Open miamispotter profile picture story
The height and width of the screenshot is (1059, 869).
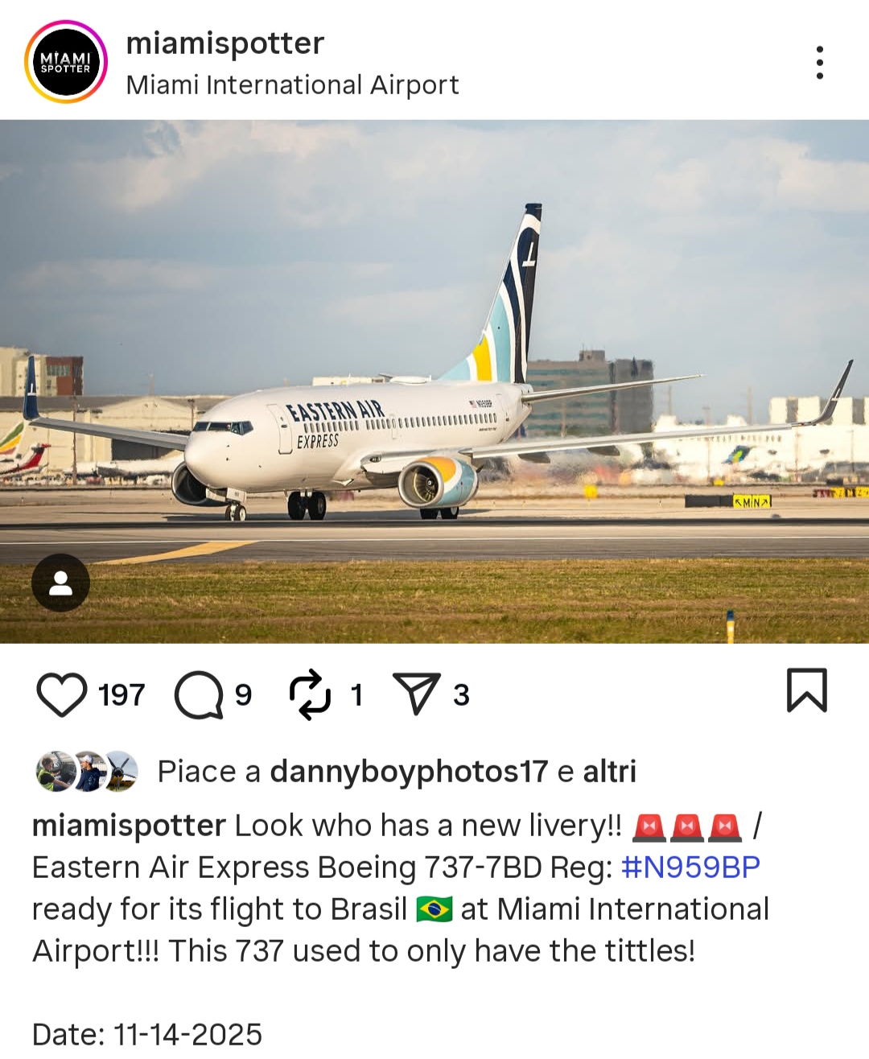(x=66, y=62)
